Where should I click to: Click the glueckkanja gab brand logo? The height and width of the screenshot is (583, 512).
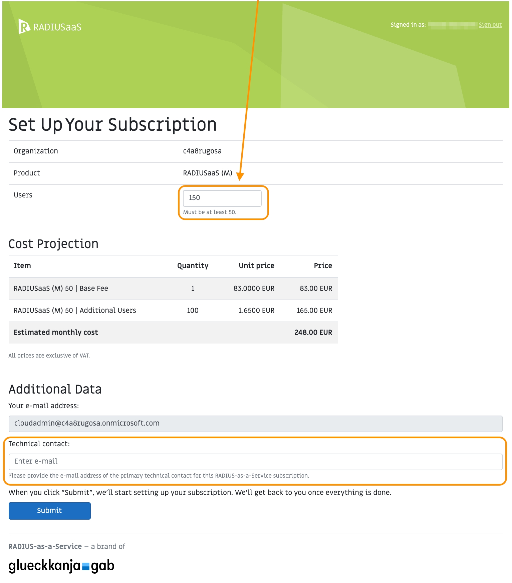61,566
